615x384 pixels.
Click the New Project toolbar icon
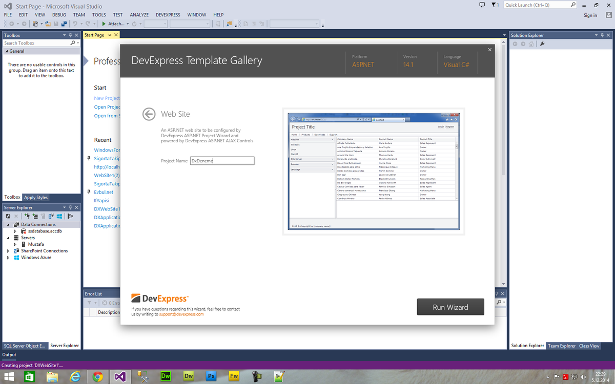[x=36, y=24]
